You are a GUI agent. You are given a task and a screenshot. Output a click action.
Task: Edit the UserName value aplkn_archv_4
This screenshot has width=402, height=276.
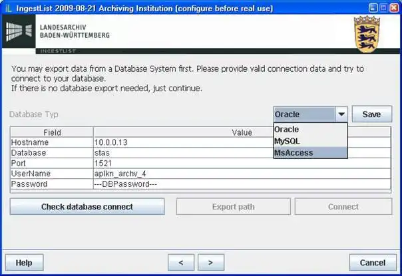242,174
